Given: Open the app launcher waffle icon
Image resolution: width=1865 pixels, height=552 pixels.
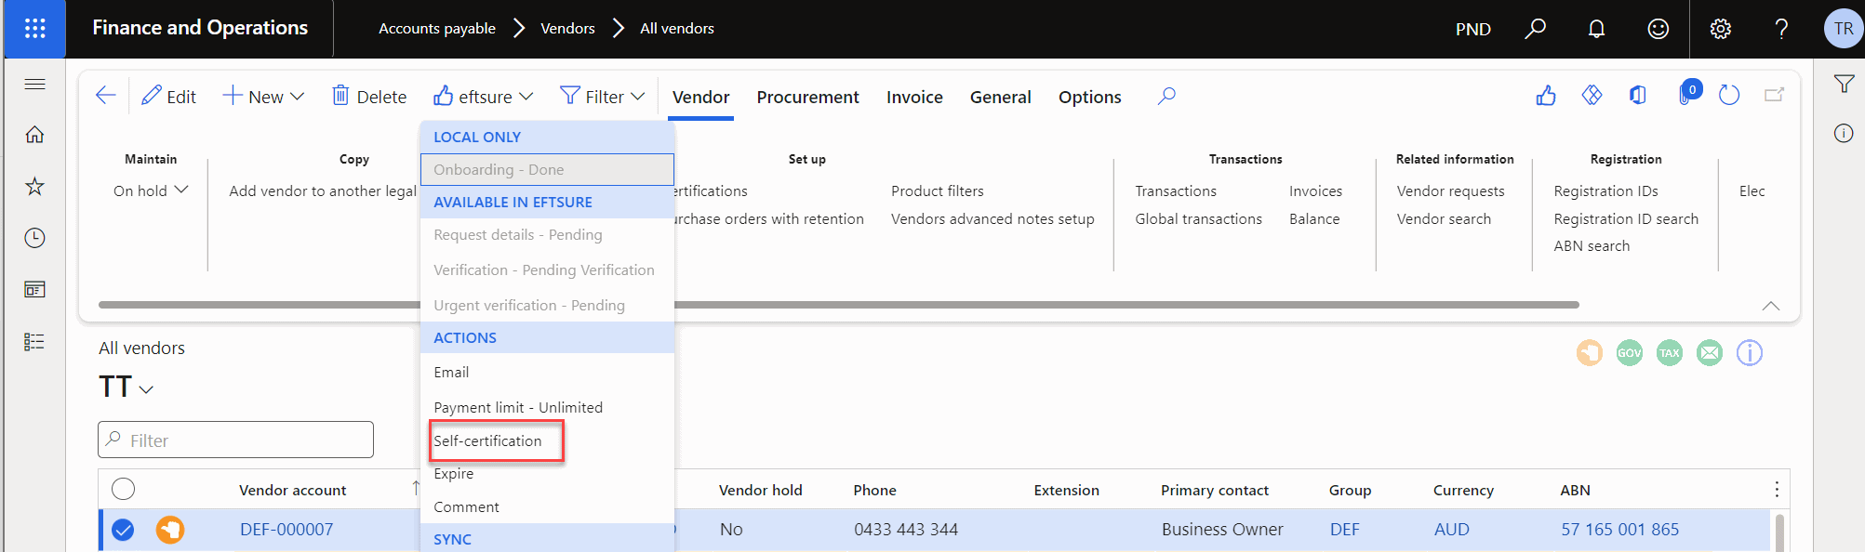Looking at the screenshot, I should point(34,29).
